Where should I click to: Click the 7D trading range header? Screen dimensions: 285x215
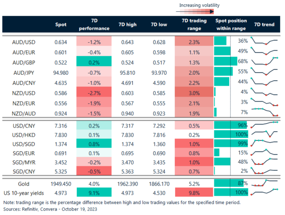(191, 25)
